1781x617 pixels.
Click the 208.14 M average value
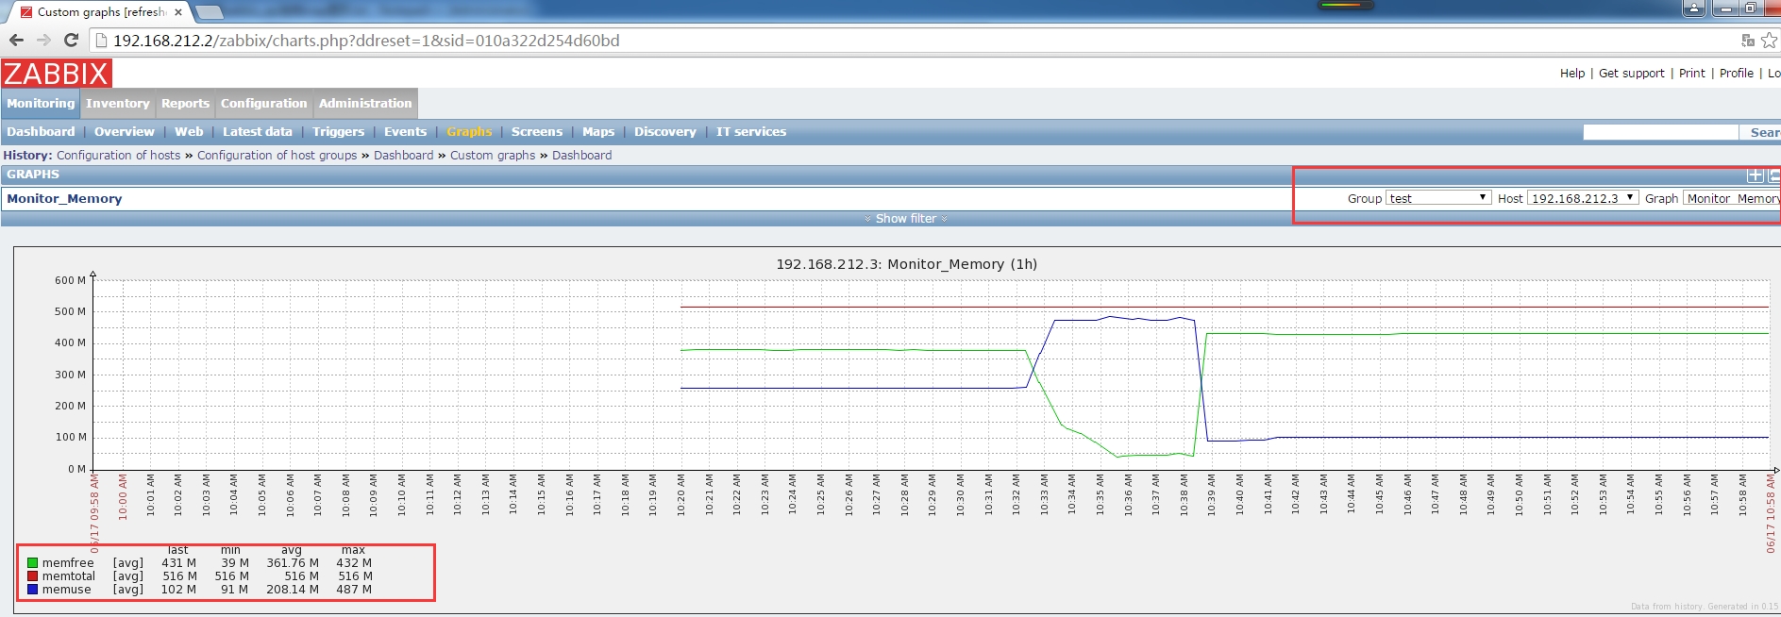tap(293, 590)
